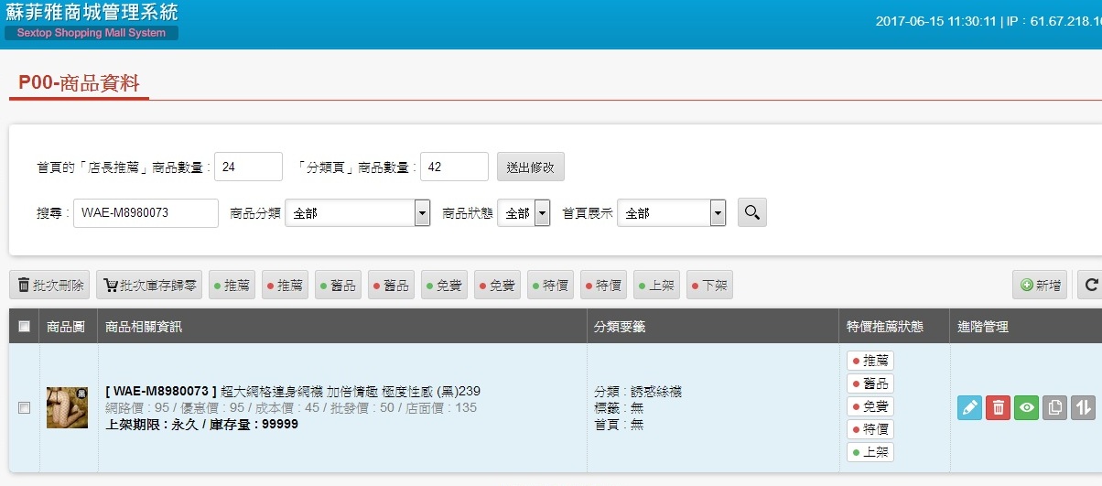Edit the product with the blue pencil icon
This screenshot has width=1102, height=486.
[969, 408]
